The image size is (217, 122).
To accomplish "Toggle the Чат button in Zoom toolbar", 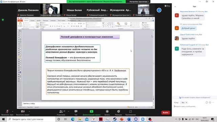I will (x=76, y=113).
